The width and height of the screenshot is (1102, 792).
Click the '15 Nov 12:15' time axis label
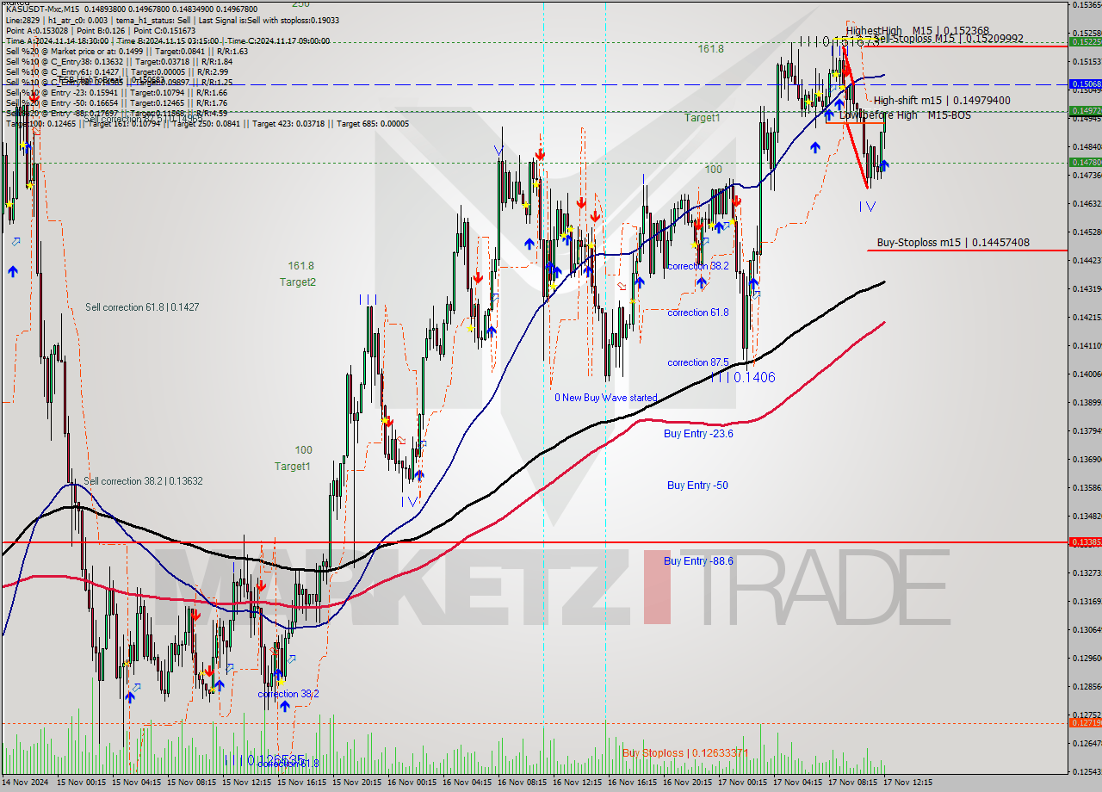(x=247, y=783)
